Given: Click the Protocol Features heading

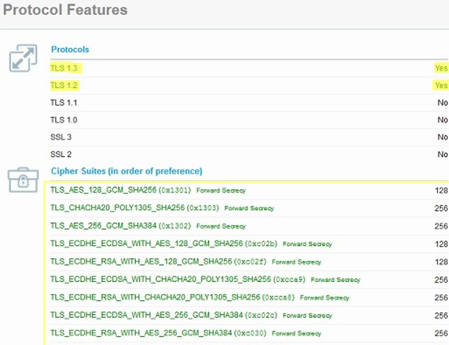Looking at the screenshot, I should pyautogui.click(x=65, y=10).
